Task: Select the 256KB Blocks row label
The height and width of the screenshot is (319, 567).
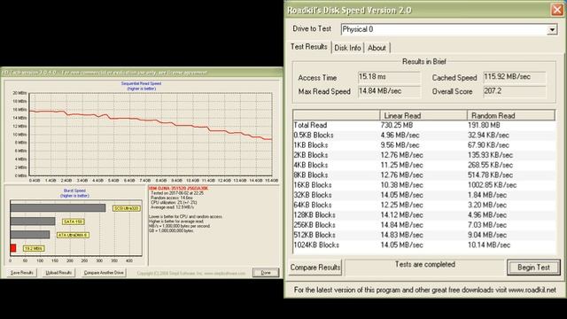Action: point(315,224)
